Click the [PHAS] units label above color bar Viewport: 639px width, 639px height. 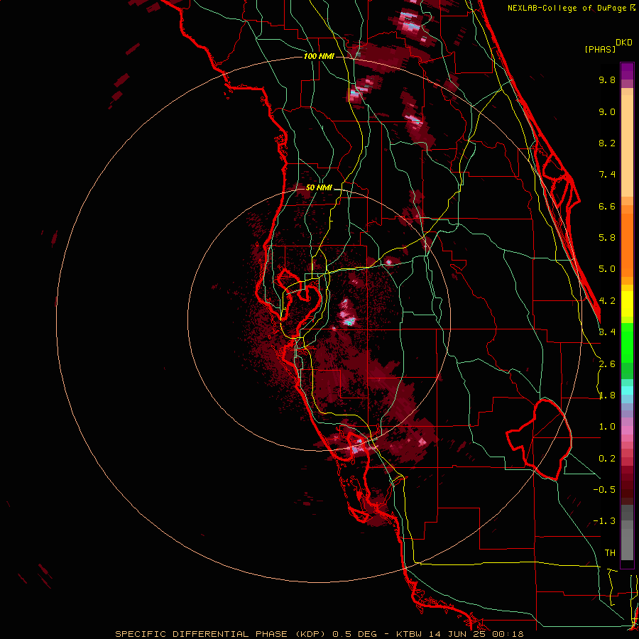(x=600, y=49)
